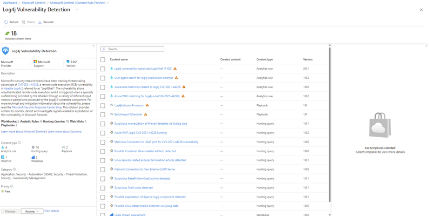Screen dimensions: 429x216
Task: Click version 2.0.1 in the first row
Action: point(306,69)
